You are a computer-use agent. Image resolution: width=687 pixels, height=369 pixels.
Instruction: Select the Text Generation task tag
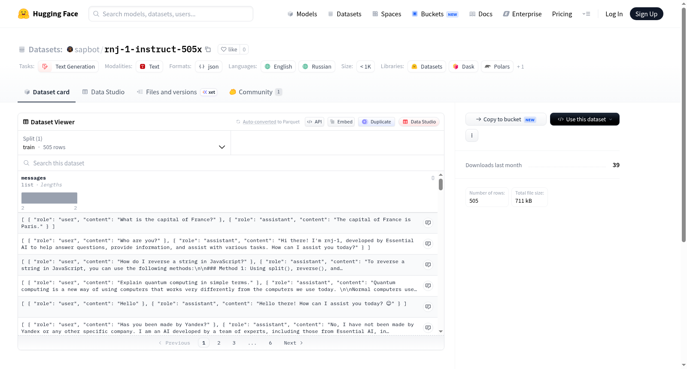click(x=68, y=66)
